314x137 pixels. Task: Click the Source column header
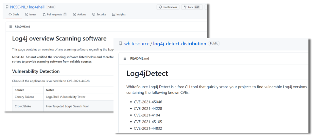[19, 90]
